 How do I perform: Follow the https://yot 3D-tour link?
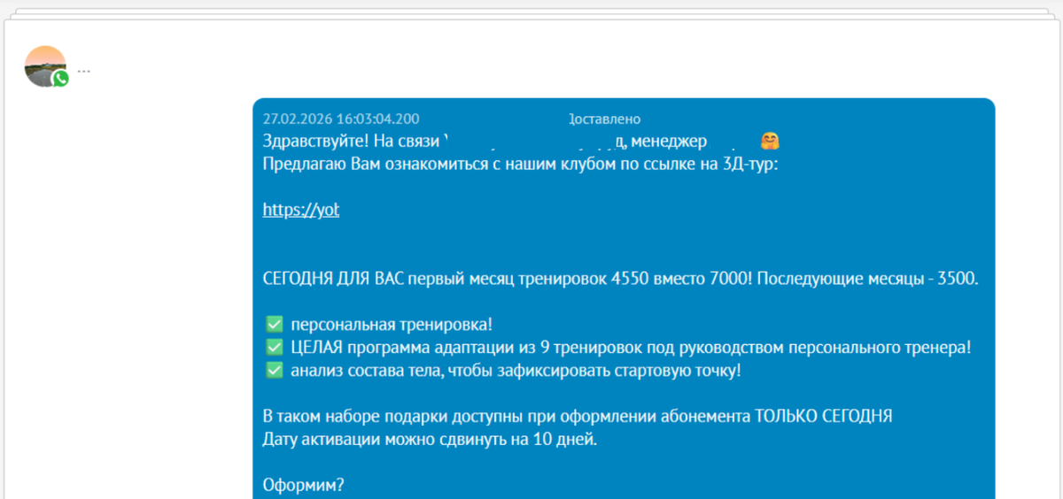tap(301, 210)
